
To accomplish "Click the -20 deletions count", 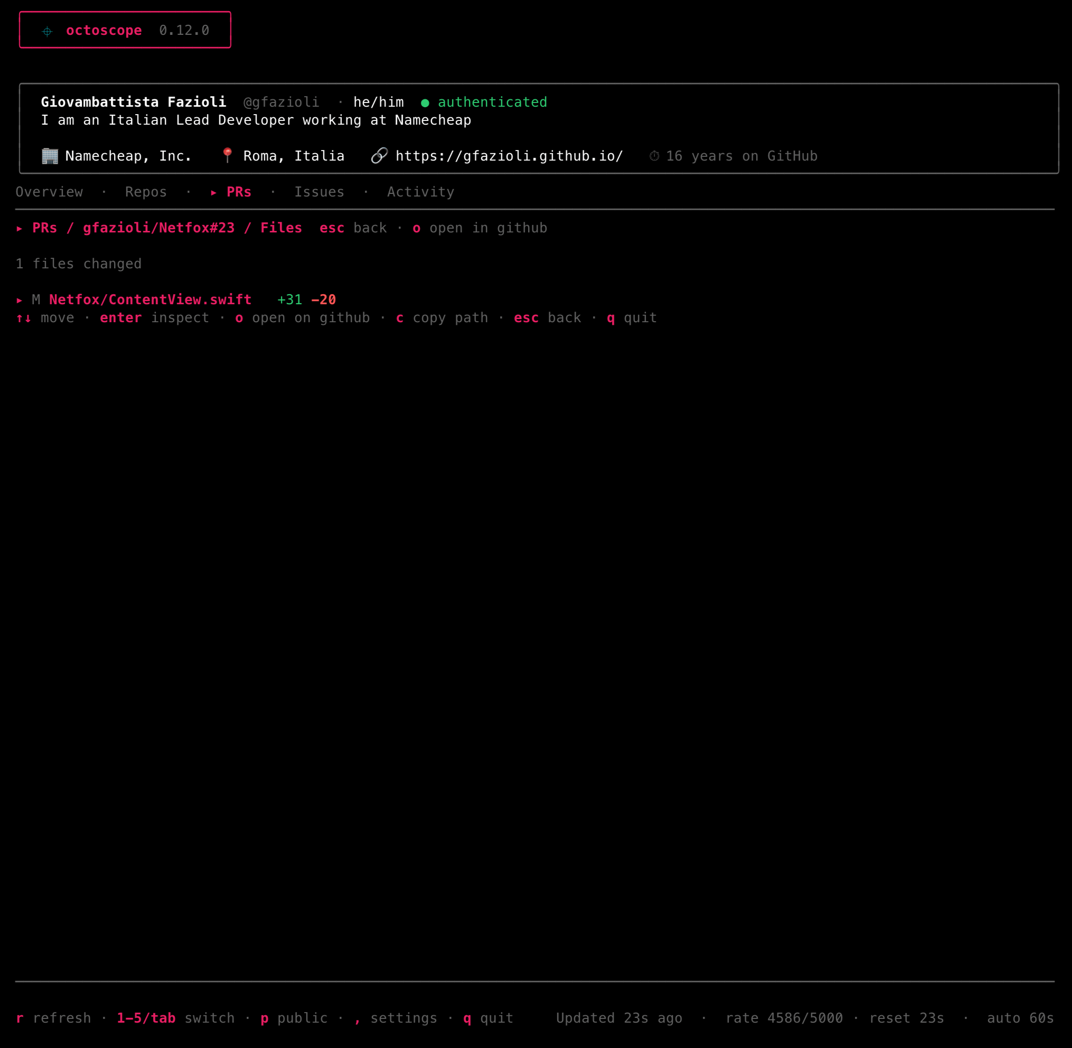I will [324, 300].
